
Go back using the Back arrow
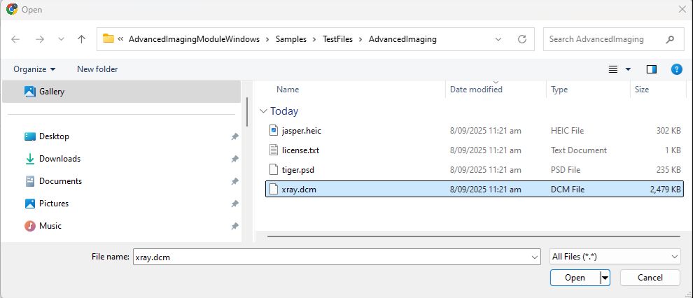click(x=15, y=39)
